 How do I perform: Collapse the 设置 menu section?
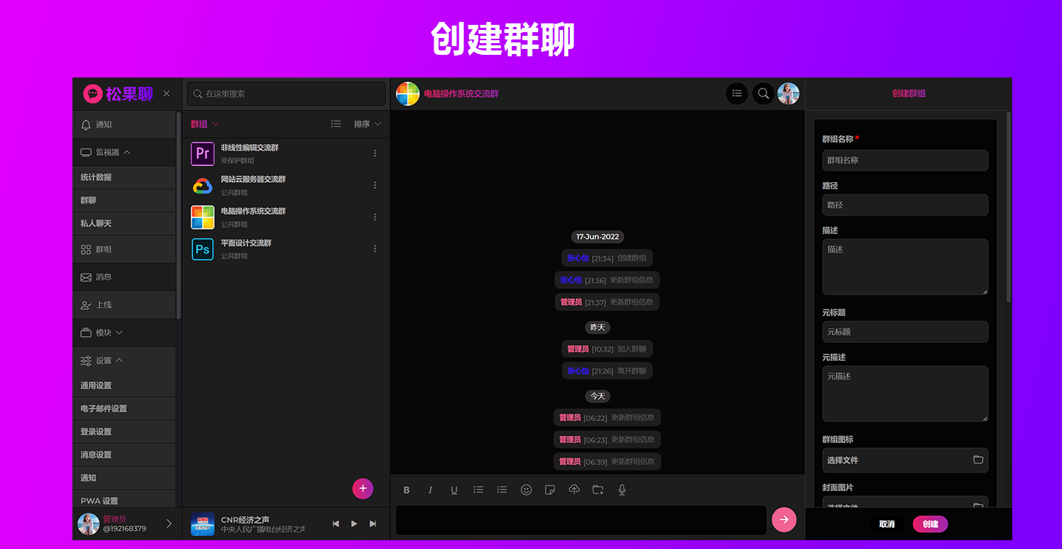pos(124,360)
